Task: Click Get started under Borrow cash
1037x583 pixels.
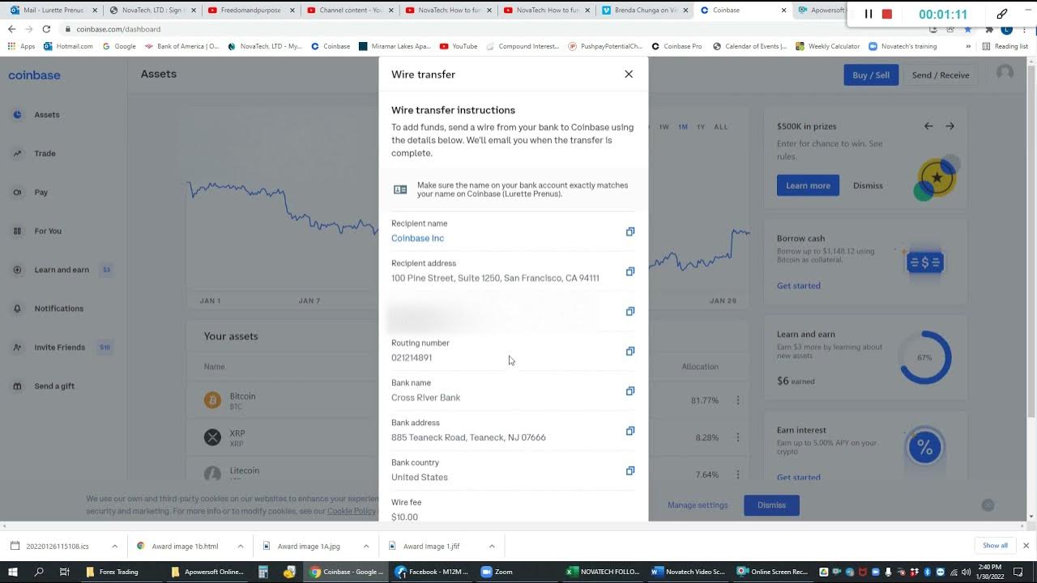Action: 799,285
